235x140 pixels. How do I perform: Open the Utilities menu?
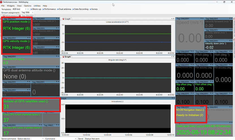37,6
